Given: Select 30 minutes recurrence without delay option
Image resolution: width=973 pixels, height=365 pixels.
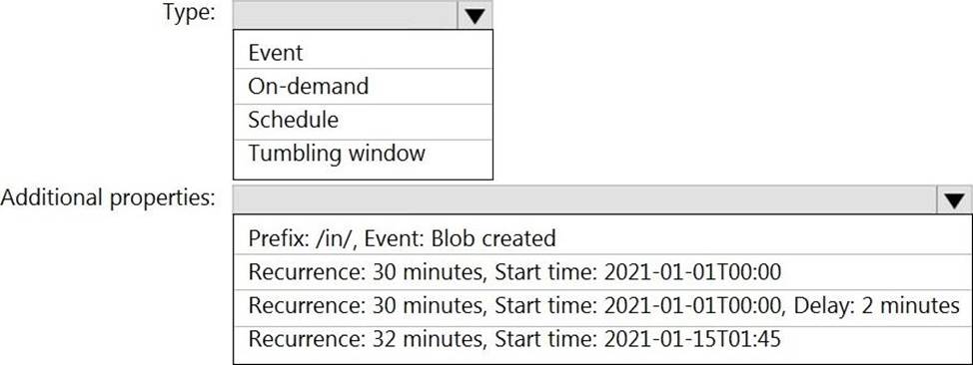Looking at the screenshot, I should click(602, 271).
